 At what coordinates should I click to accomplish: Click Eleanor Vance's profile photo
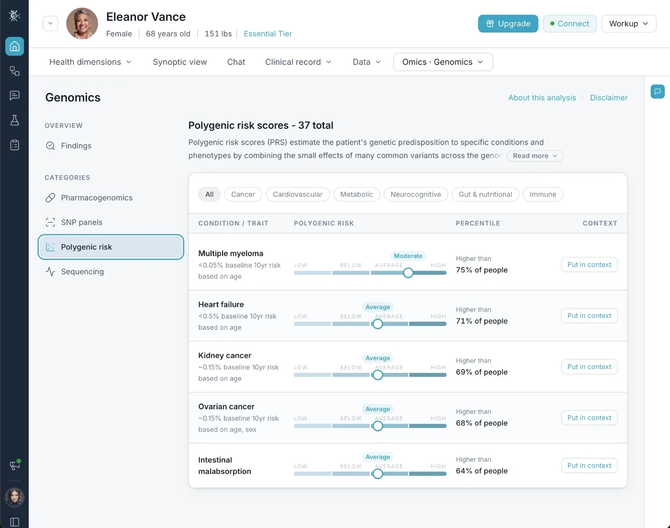(82, 23)
